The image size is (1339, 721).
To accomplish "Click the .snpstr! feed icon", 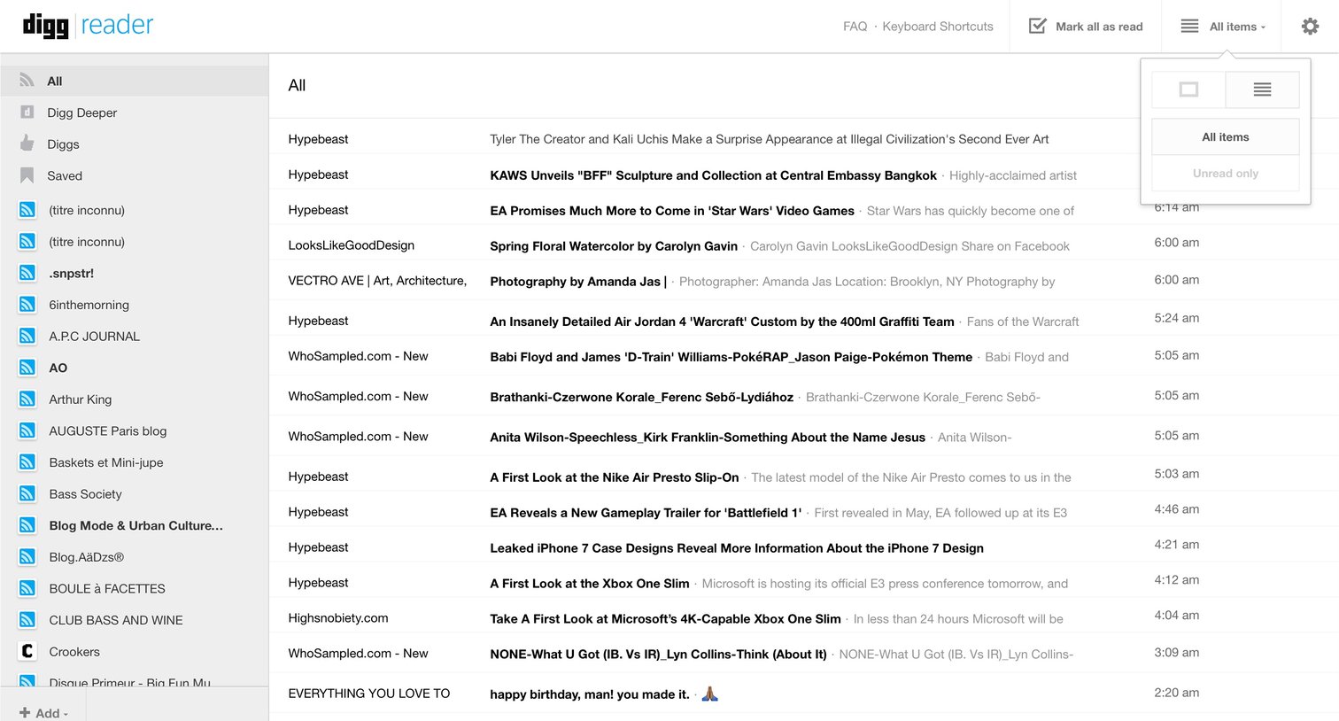I will point(27,273).
